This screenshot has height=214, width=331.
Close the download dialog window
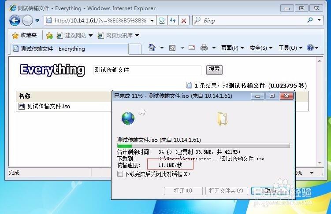click(x=286, y=96)
